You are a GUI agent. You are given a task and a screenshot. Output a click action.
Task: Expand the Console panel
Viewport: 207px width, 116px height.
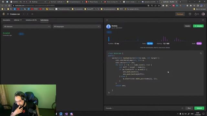tap(109, 108)
